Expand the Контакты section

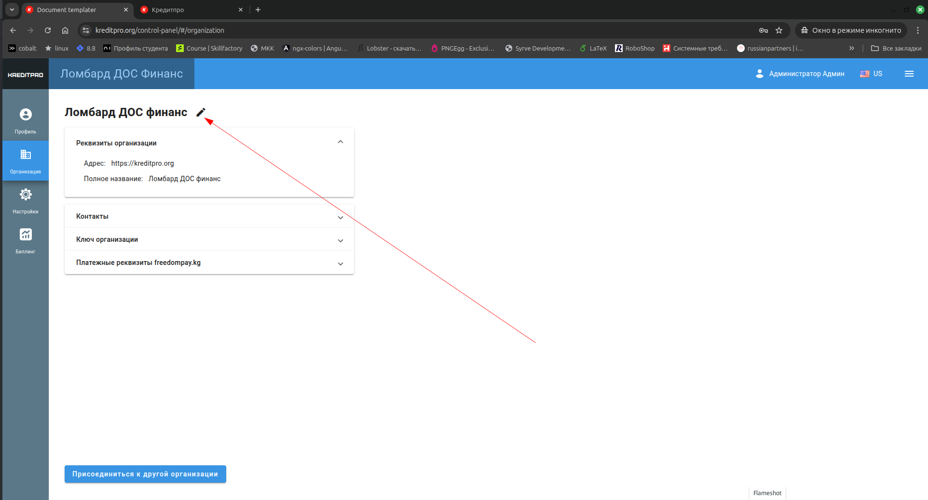pos(340,217)
